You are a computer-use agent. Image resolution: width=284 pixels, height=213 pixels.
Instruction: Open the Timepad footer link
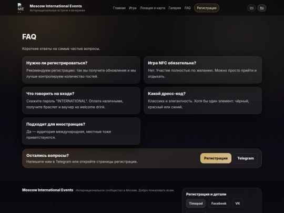[x=196, y=203]
